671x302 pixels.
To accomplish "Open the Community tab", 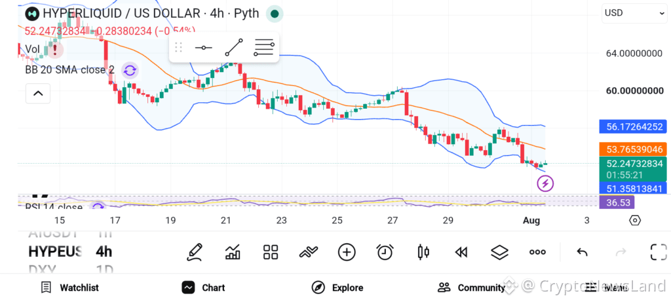I will click(x=472, y=288).
